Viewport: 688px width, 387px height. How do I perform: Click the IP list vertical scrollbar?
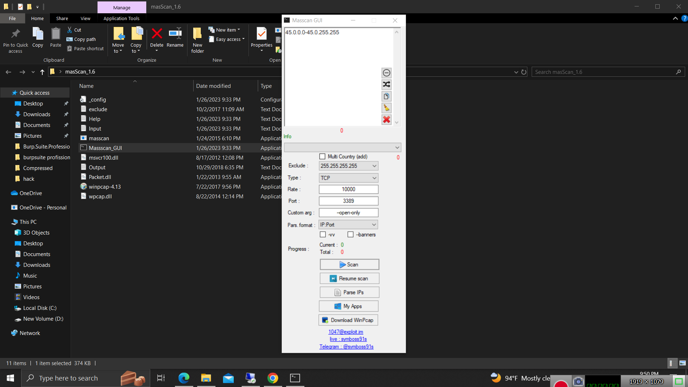397,77
